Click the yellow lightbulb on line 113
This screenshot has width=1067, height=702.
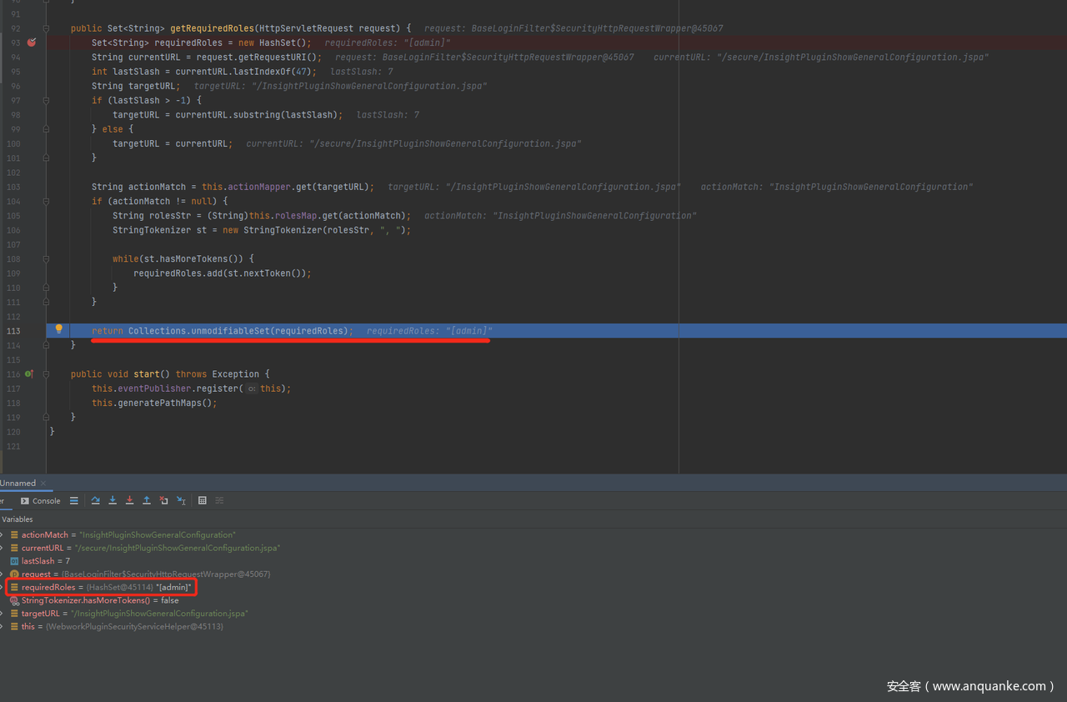[58, 329]
